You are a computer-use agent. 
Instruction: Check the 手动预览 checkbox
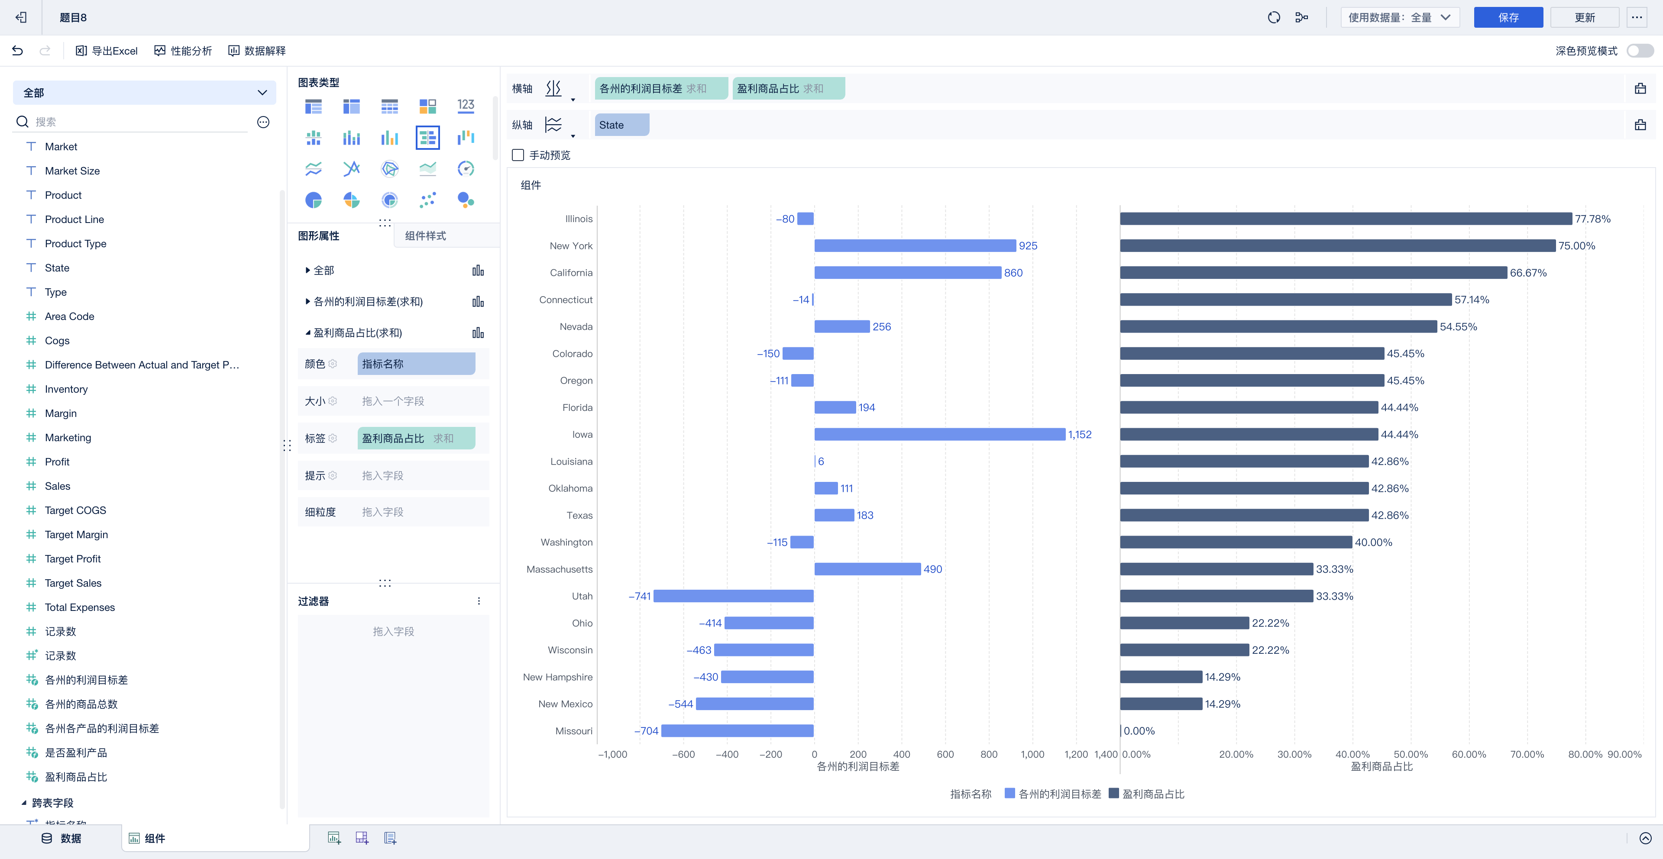517,155
